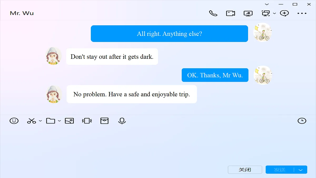Open chat history clock icon
This screenshot has width=316, height=178.
coord(302,121)
